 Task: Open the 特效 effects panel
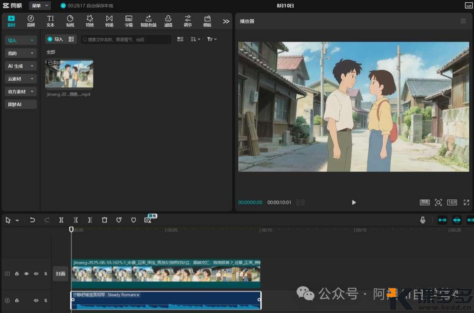90,21
